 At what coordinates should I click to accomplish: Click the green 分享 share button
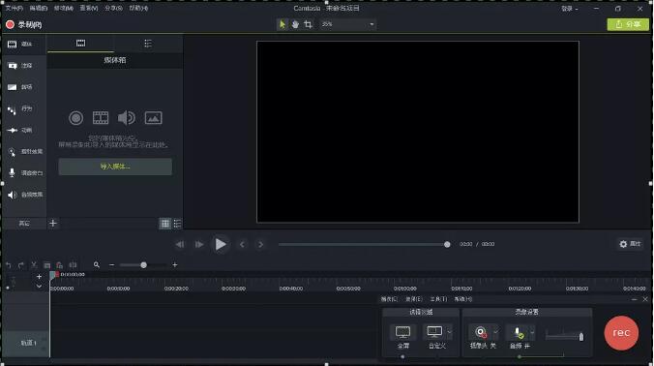click(628, 24)
